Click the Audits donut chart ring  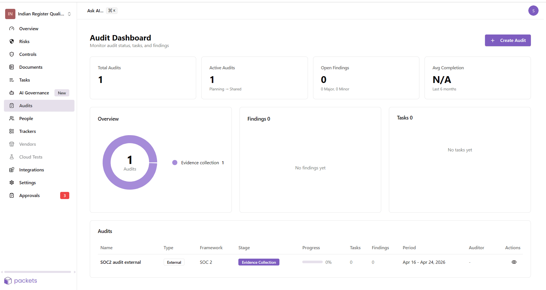107,162
